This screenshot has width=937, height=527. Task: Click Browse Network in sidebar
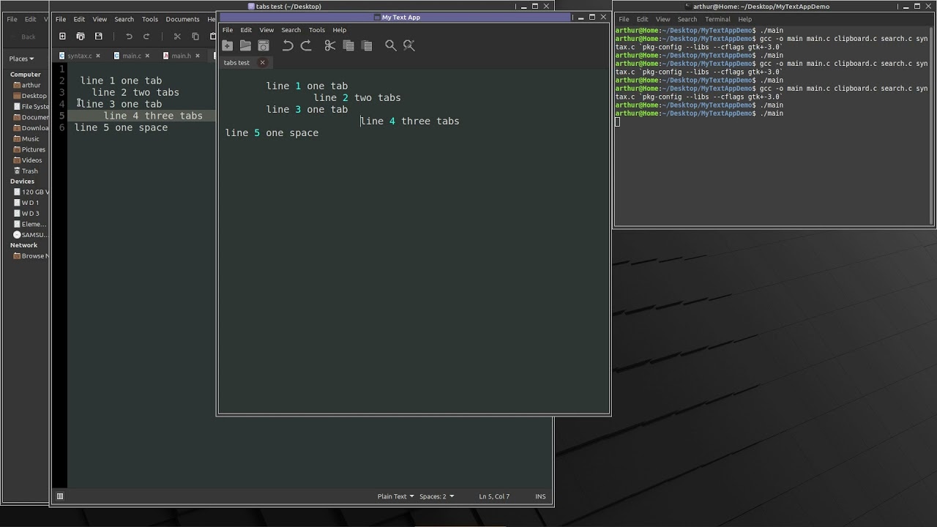tap(31, 256)
